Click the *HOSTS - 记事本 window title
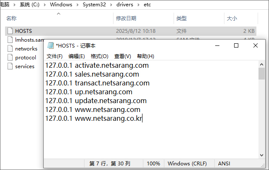The image size is (269, 170). 76,46
